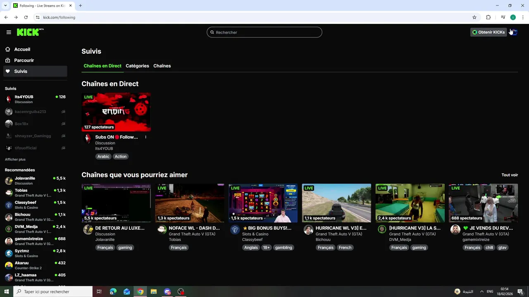Viewport: 529px width, 297px height.
Task: Open Box18x channel in sidebar
Action: tap(35, 124)
